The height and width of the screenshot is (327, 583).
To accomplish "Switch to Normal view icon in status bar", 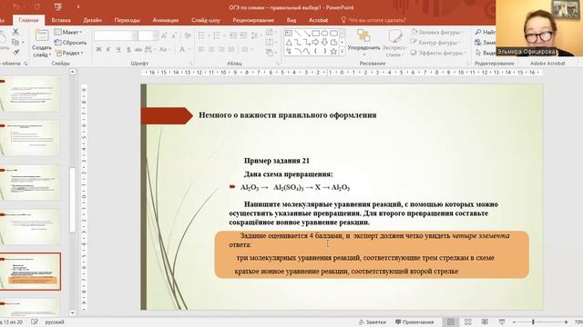I will point(451,322).
